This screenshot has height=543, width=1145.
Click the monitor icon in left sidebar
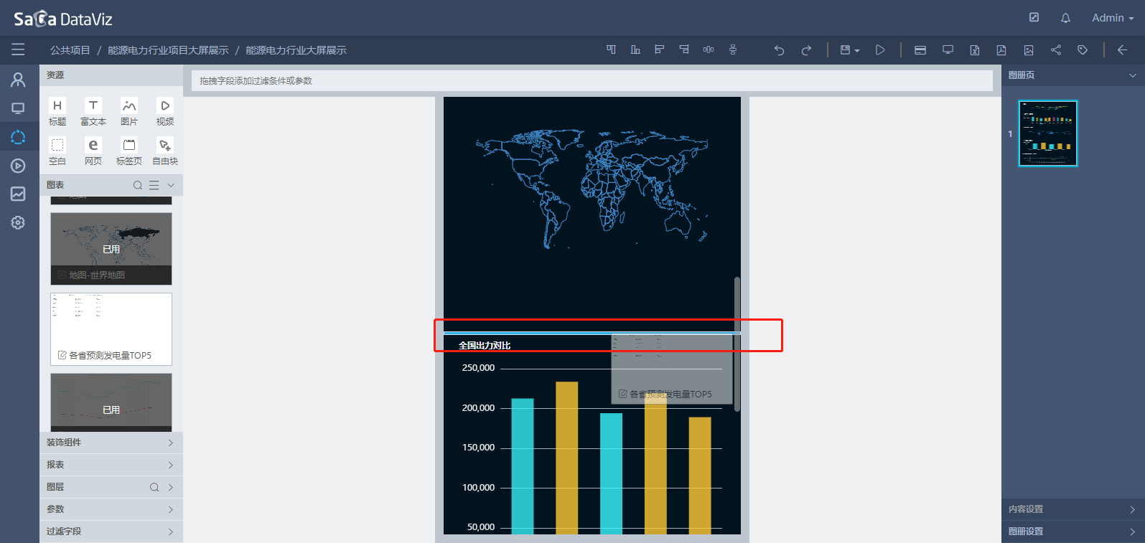point(18,108)
